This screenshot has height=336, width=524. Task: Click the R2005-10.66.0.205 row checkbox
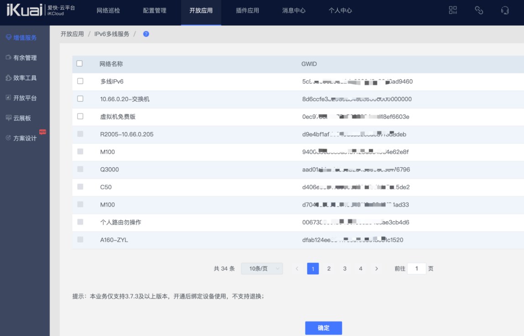click(80, 134)
